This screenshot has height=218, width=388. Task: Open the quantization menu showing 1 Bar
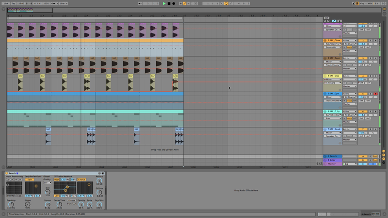[62, 3]
